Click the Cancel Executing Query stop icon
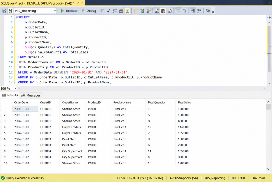The image size is (272, 182). 102,11
